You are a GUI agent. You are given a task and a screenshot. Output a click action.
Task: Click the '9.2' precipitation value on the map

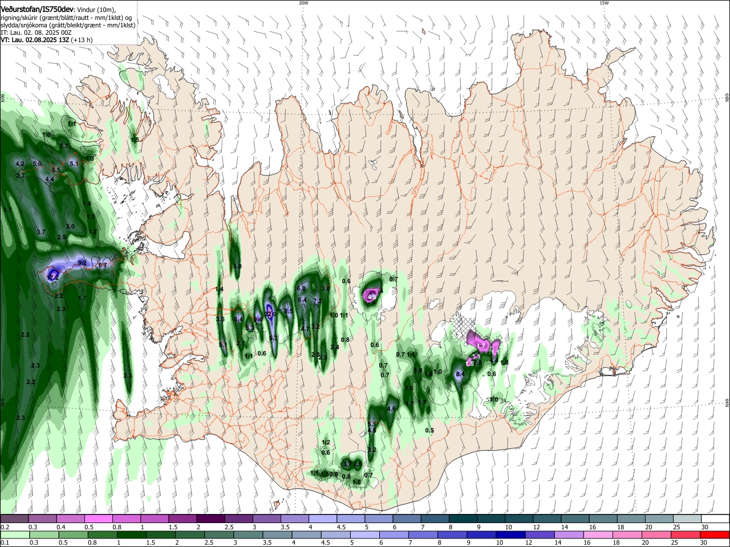(82, 263)
